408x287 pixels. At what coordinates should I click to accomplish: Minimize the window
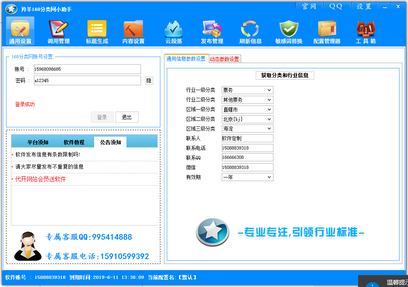tap(385, 6)
